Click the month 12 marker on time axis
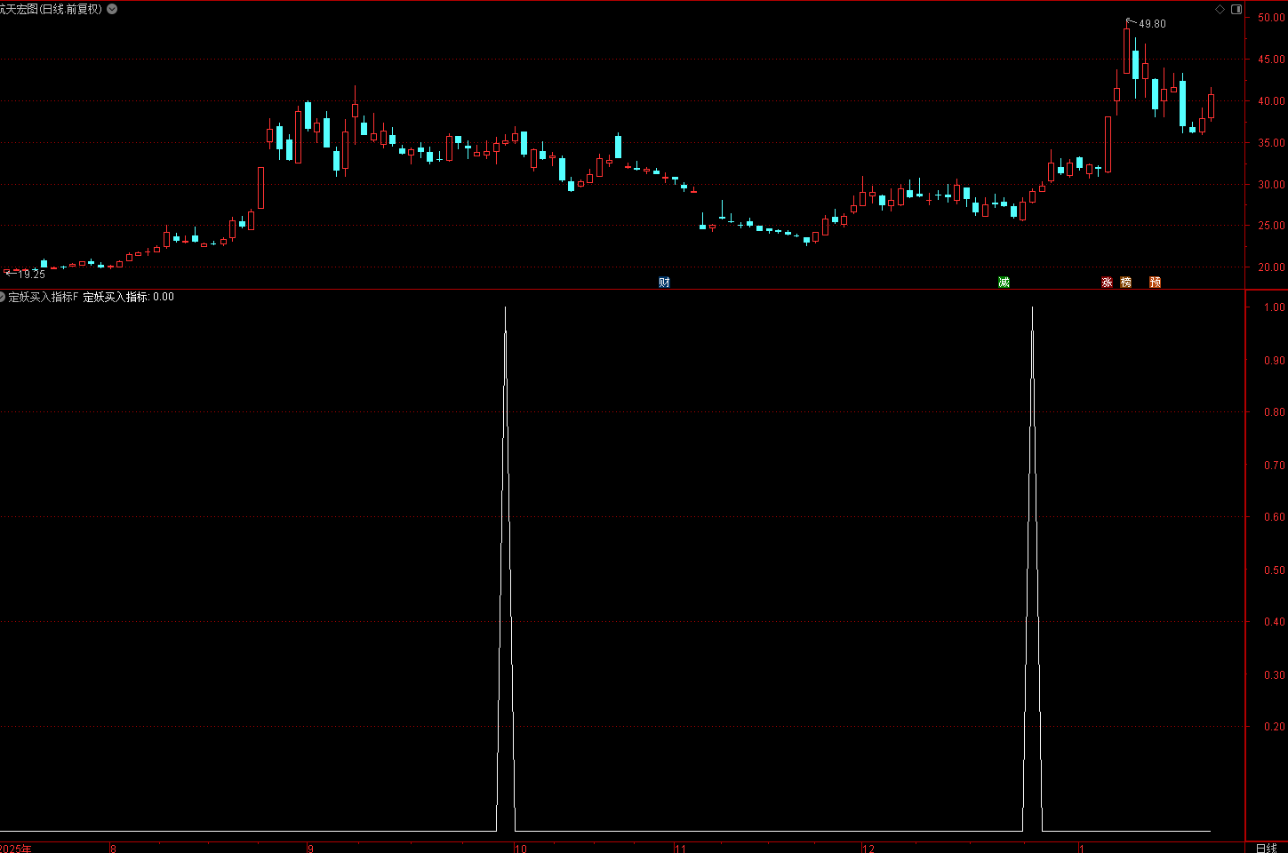 [868, 849]
